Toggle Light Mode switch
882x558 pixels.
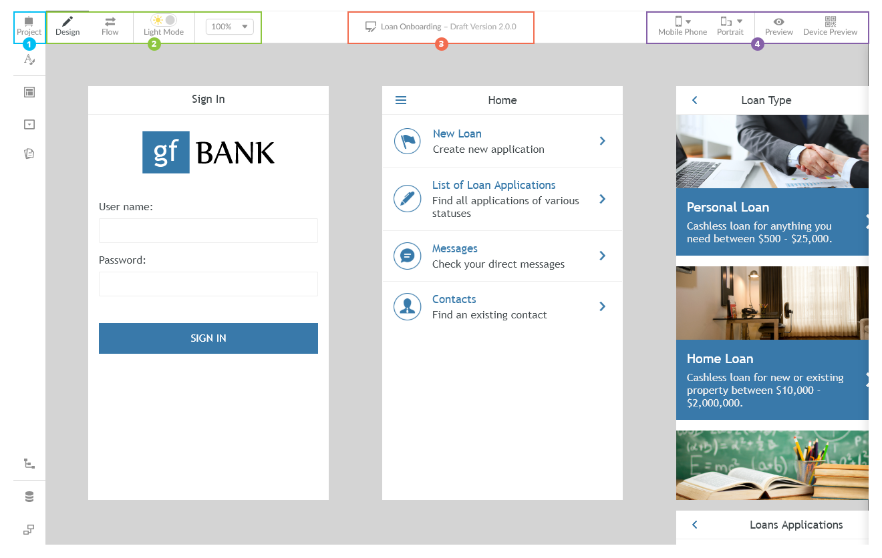pos(164,21)
